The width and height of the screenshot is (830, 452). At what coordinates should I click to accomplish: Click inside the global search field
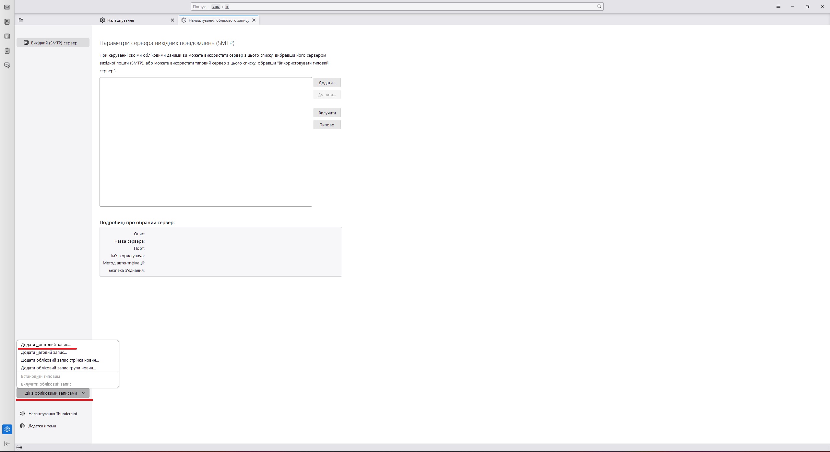pos(389,6)
